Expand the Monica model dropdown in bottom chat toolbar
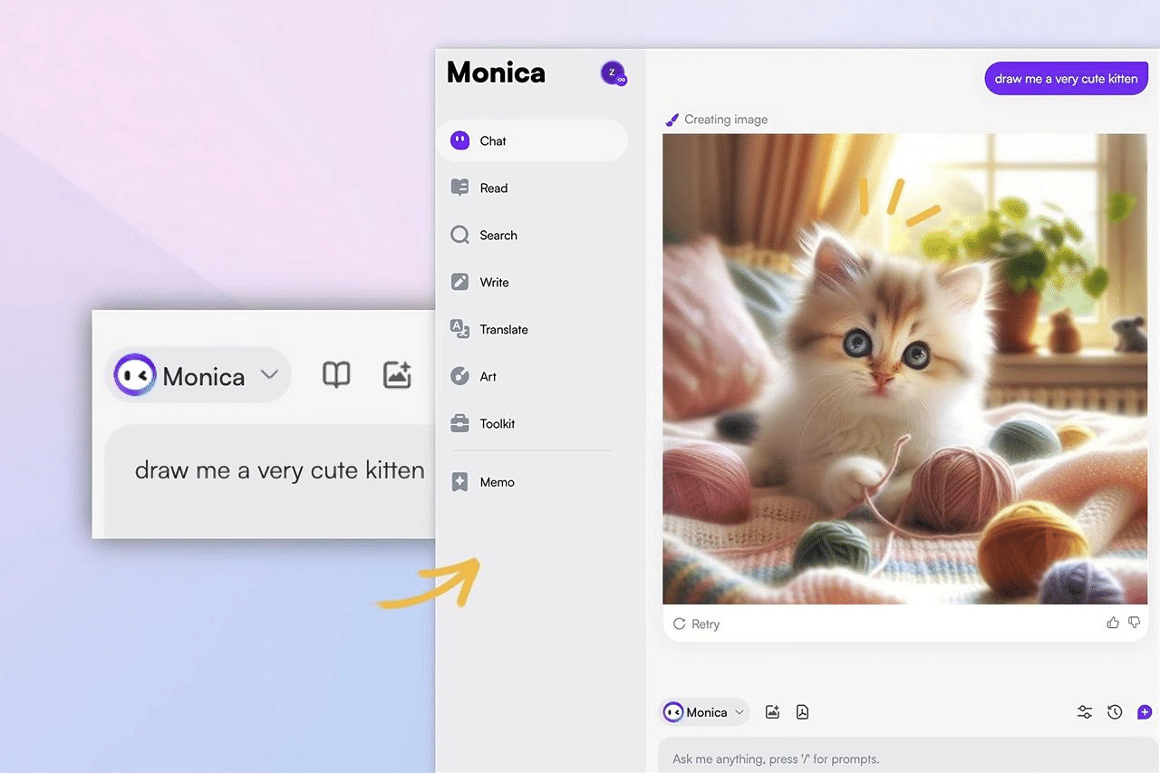 pos(704,712)
